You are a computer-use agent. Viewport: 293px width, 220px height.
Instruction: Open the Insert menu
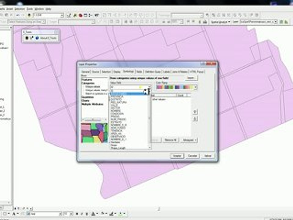(10, 9)
